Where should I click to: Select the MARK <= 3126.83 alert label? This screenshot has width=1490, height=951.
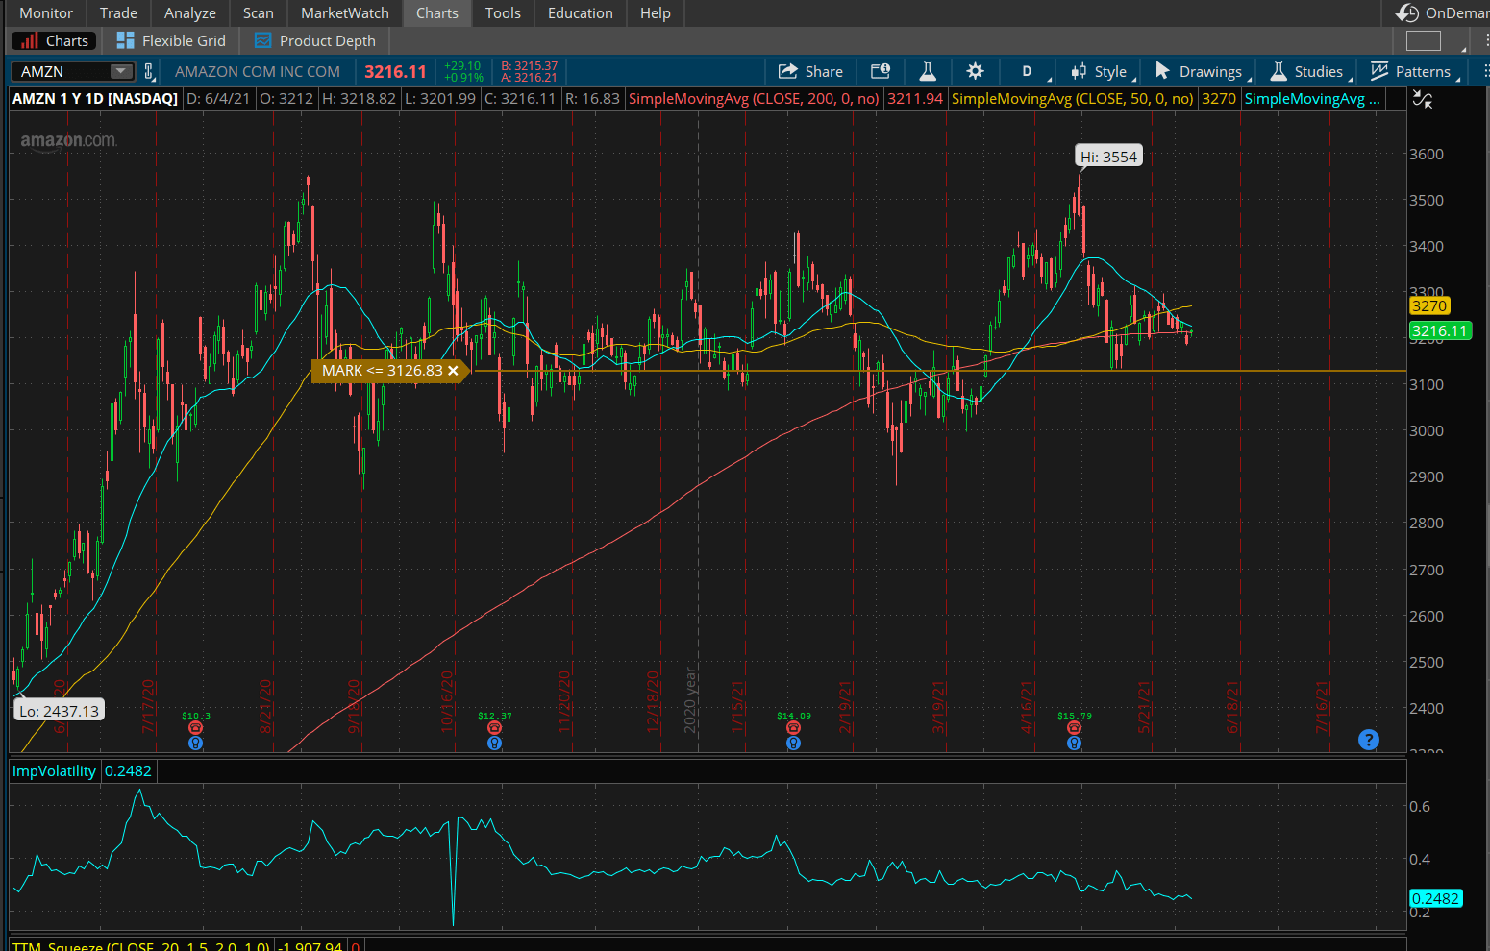pyautogui.click(x=383, y=371)
